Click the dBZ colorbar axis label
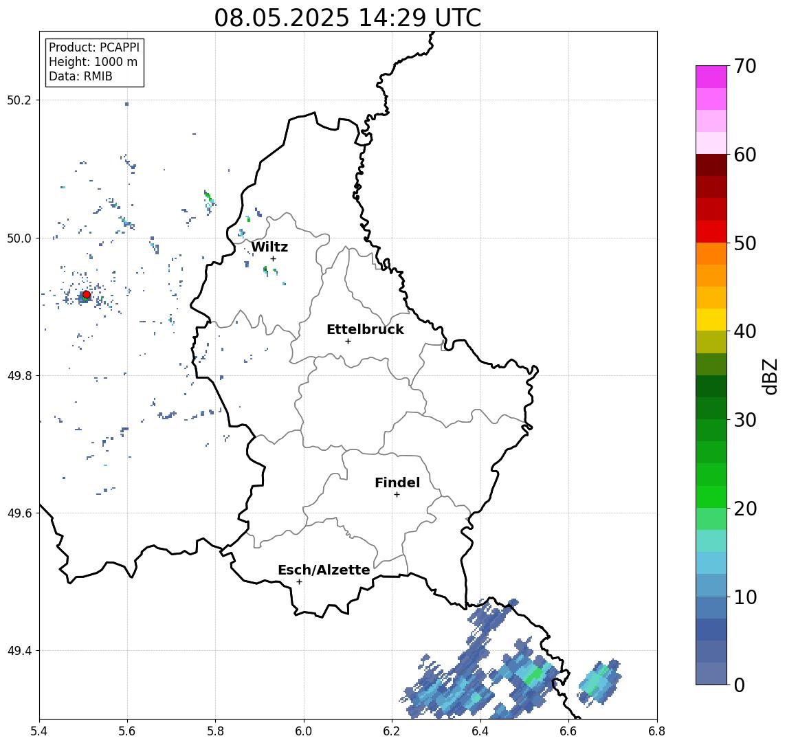The height and width of the screenshot is (745, 787). coord(770,376)
